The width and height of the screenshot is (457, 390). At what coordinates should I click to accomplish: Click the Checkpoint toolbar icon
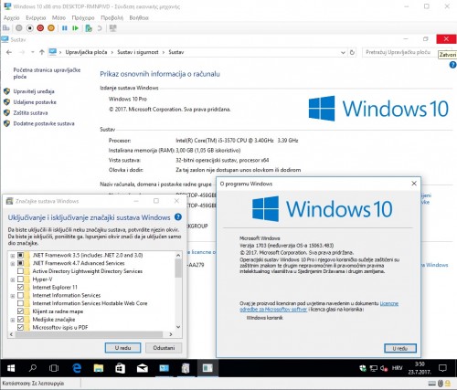[x=89, y=28]
